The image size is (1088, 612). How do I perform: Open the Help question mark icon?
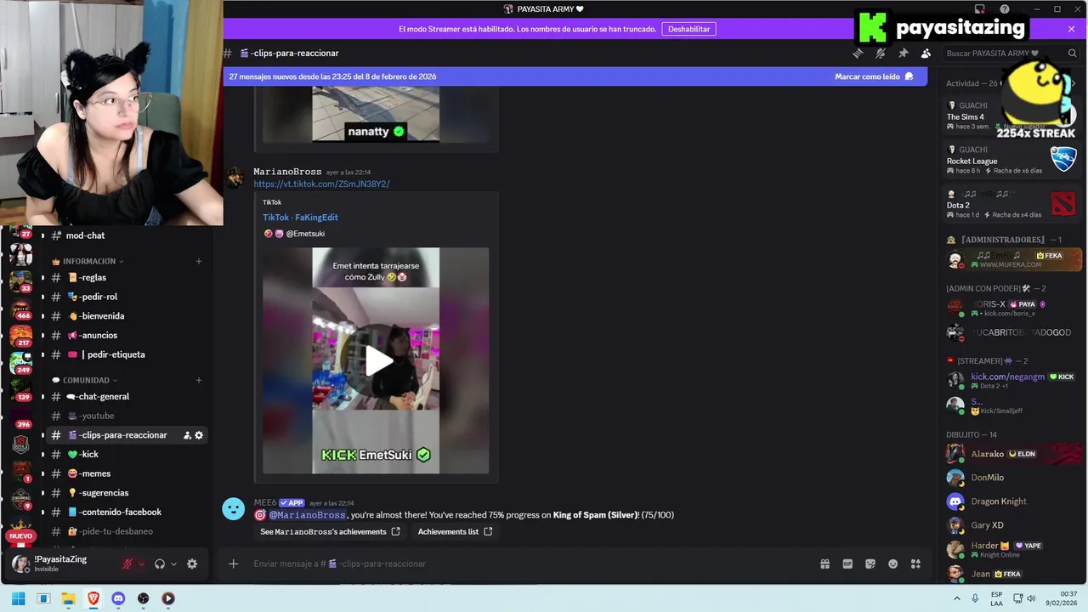(1005, 8)
